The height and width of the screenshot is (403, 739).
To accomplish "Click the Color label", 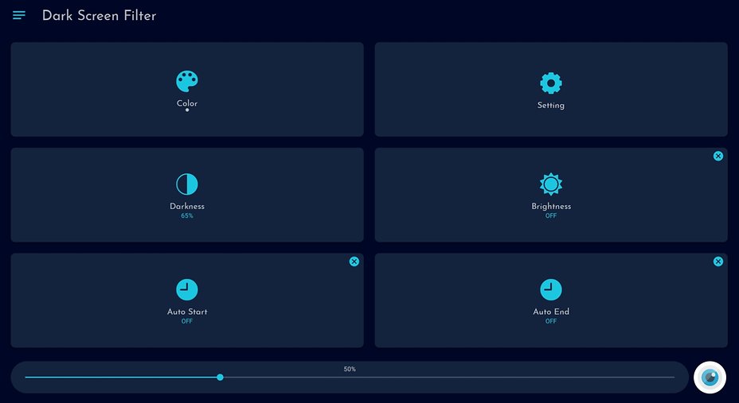I will (x=187, y=103).
